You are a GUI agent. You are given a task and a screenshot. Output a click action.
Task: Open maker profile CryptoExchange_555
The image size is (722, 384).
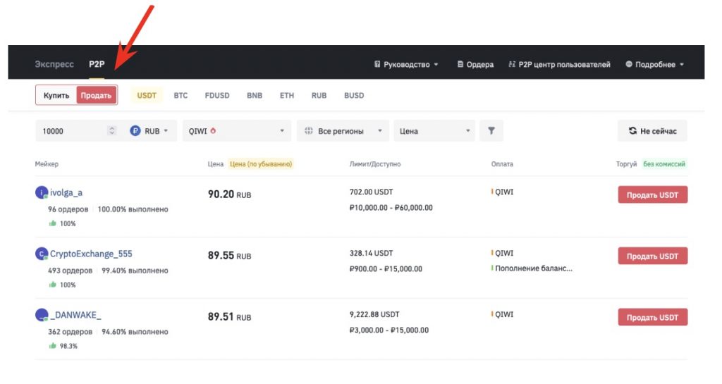click(91, 254)
